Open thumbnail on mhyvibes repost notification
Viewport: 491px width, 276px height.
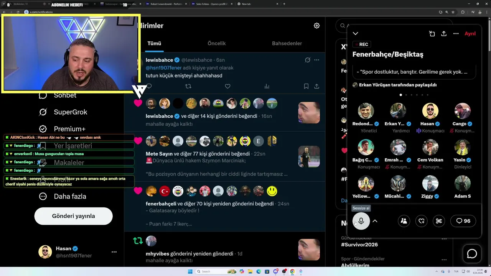(x=309, y=250)
